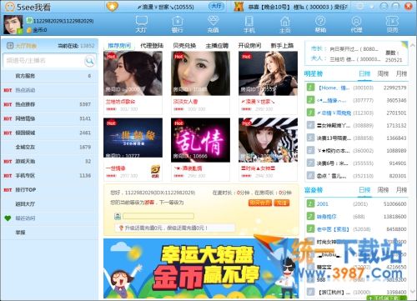This screenshot has height=301, width=417.
Task: Open the 银行 bank icon
Action: click(177, 24)
